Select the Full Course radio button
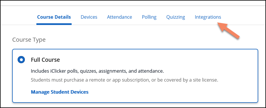 point(21,60)
